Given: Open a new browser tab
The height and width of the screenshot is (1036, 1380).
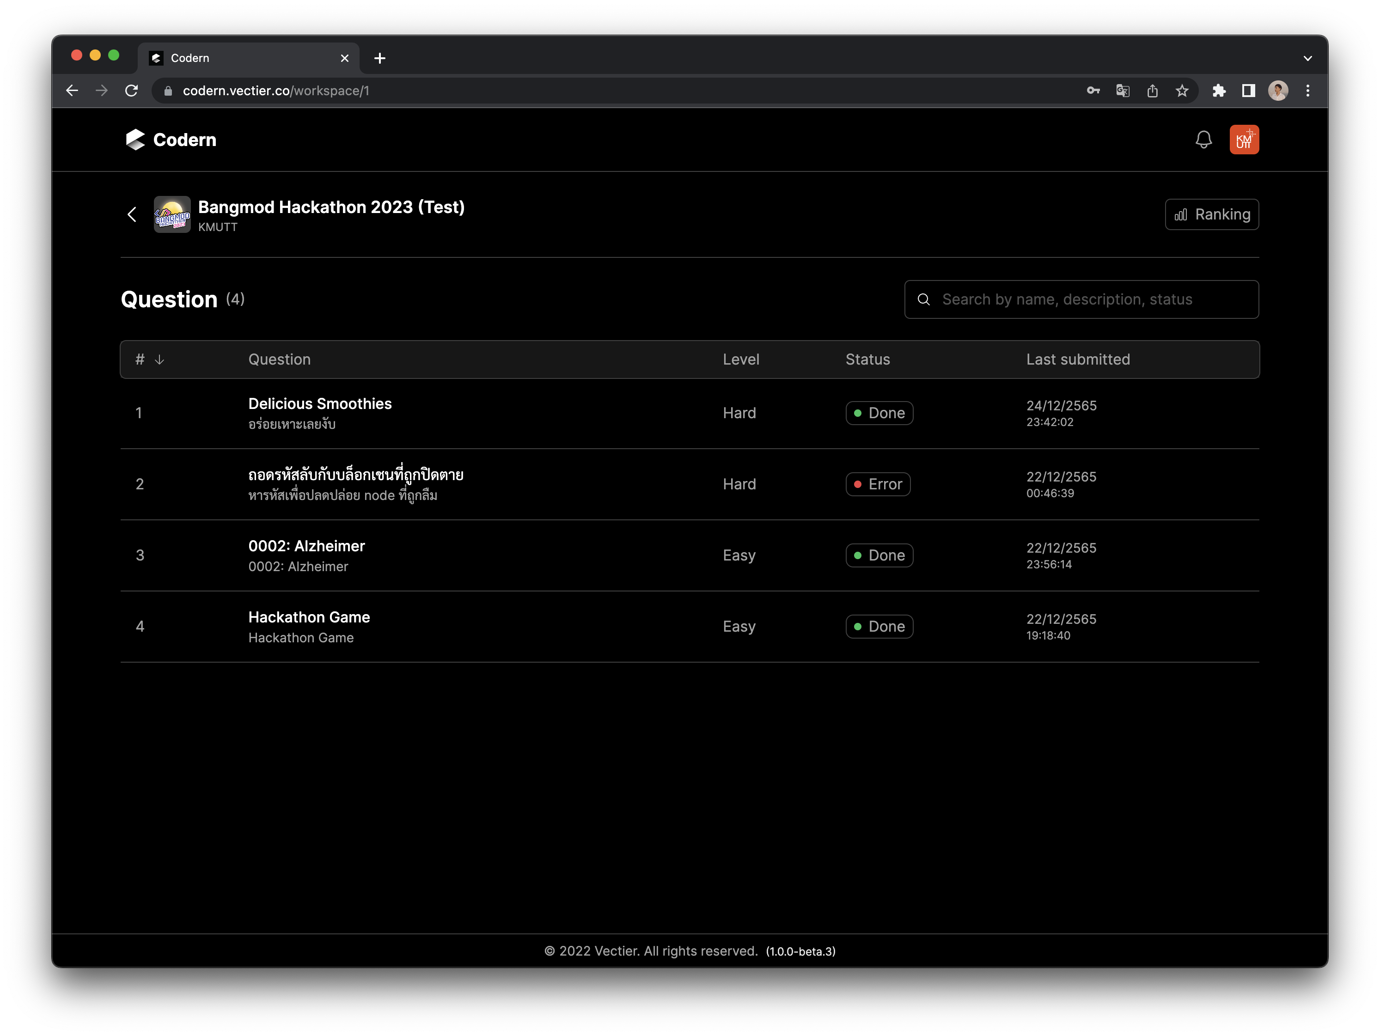Looking at the screenshot, I should click(x=379, y=58).
